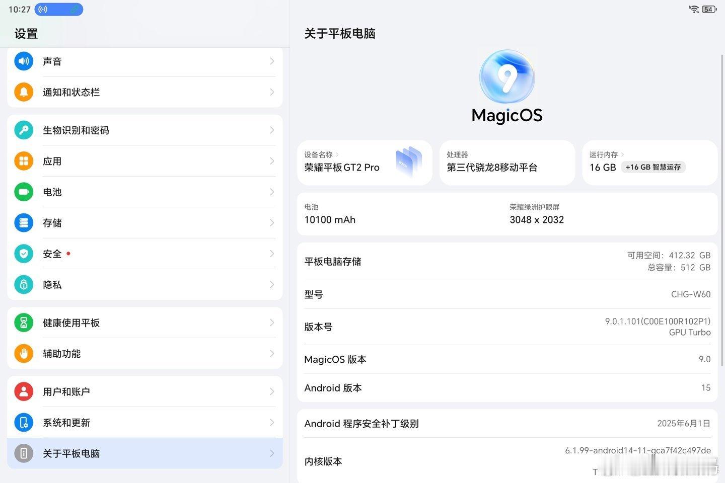This screenshot has width=725, height=483.
Task: Tap the red user account icon
Action: coord(24,391)
